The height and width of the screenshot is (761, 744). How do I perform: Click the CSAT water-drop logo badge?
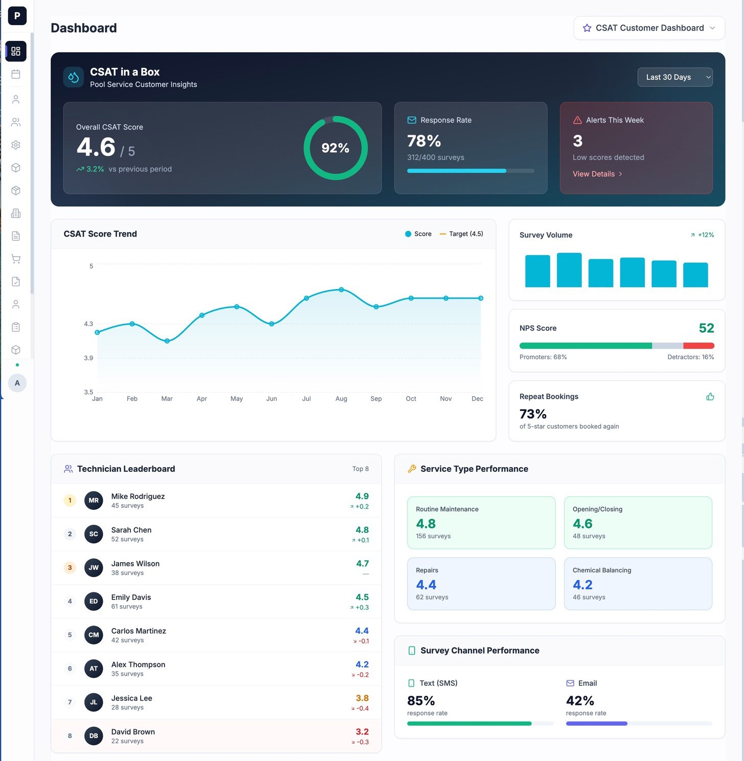pyautogui.click(x=73, y=77)
